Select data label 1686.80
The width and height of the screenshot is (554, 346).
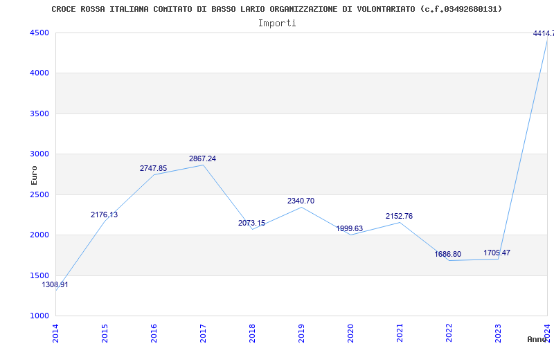(x=447, y=255)
